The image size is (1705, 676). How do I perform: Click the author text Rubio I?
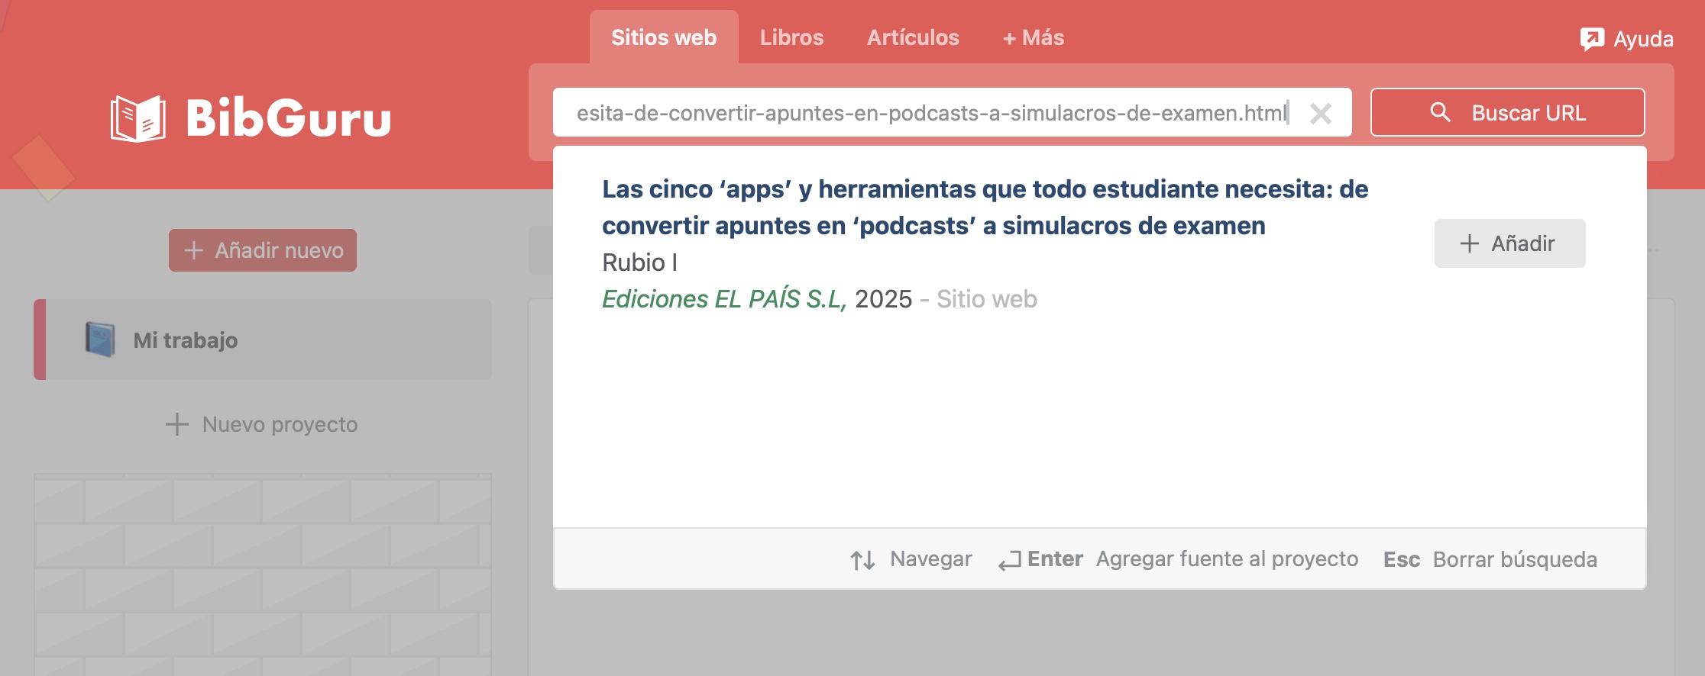pos(639,262)
